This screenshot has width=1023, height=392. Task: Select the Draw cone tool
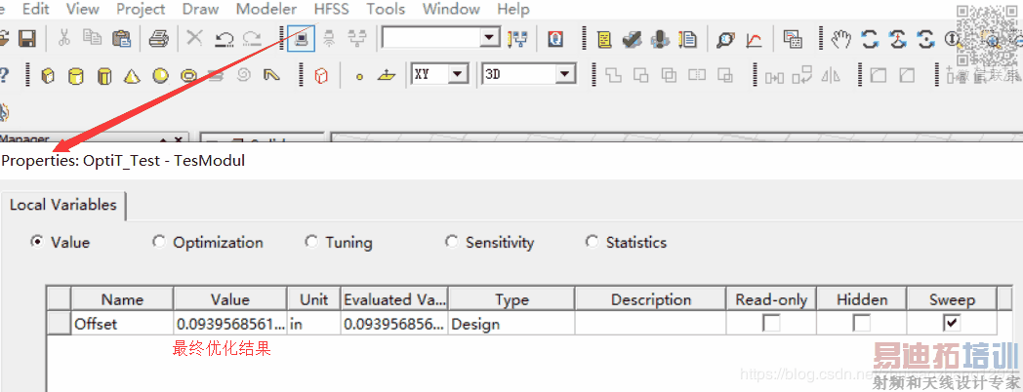coord(133,76)
